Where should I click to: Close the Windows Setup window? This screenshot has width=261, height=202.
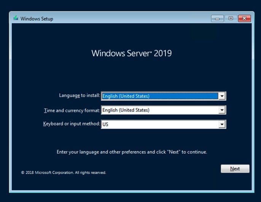tap(244, 18)
